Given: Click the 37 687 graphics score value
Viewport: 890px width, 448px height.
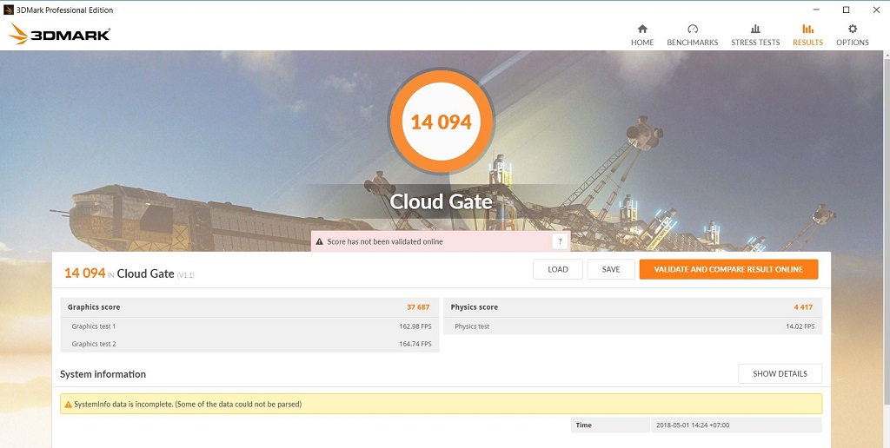Looking at the screenshot, I should 418,307.
